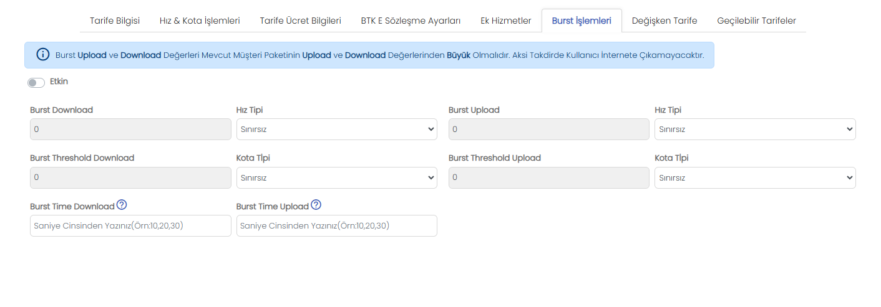Select the Burst İşlemleri tab
Viewport: 881px width, 307px height.
pos(582,21)
